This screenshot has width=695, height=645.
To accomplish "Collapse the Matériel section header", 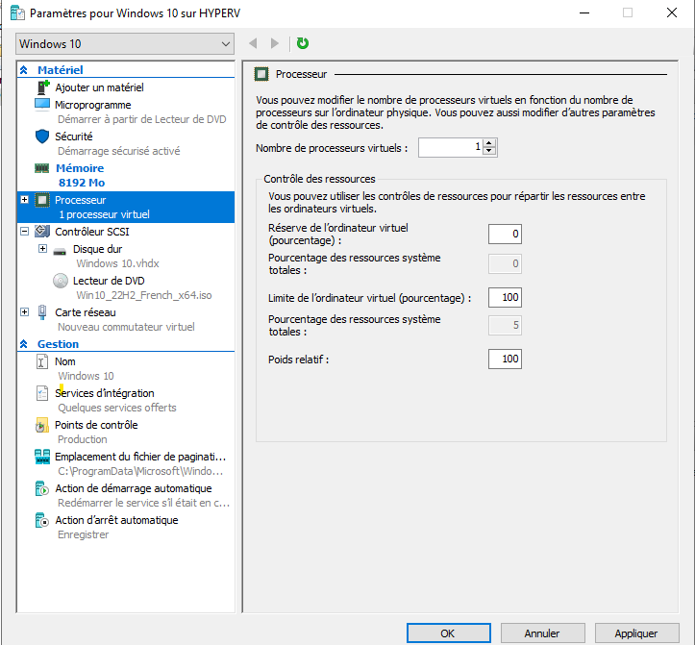I will tap(24, 70).
